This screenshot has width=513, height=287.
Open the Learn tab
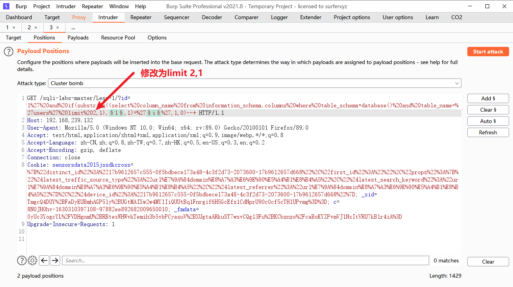(432, 17)
